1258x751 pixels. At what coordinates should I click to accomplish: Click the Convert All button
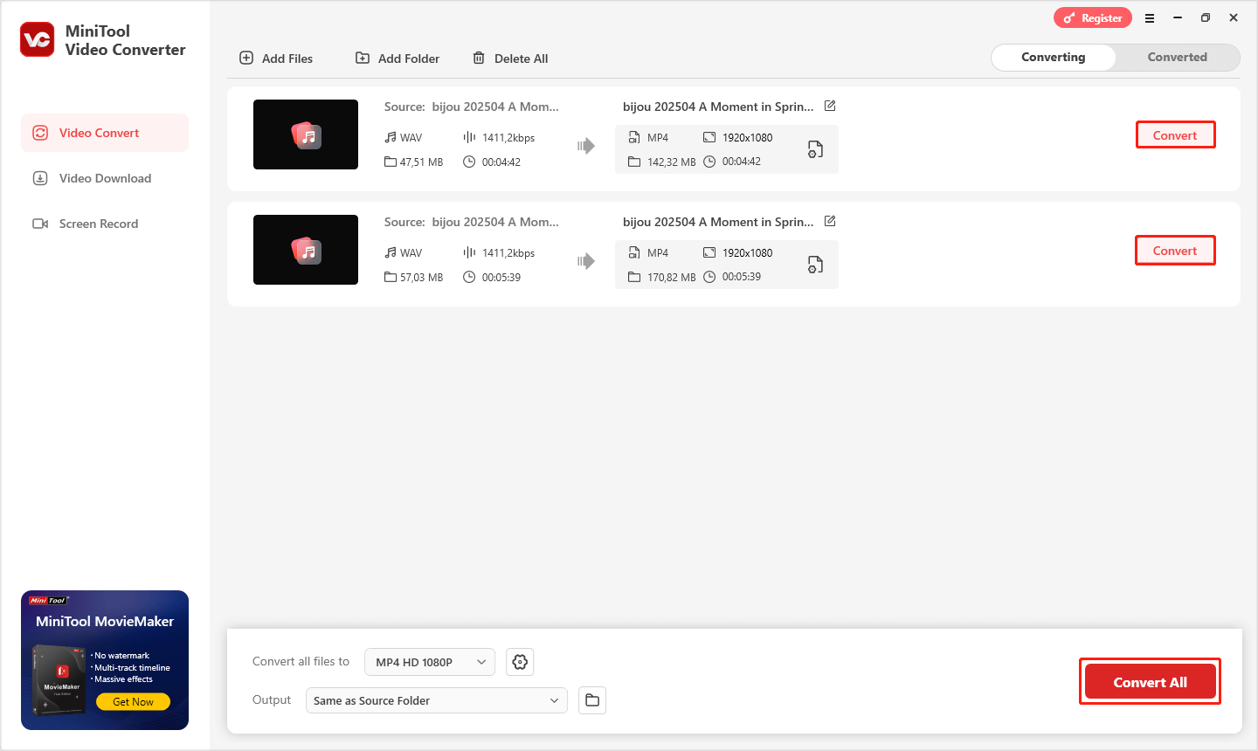1150,682
